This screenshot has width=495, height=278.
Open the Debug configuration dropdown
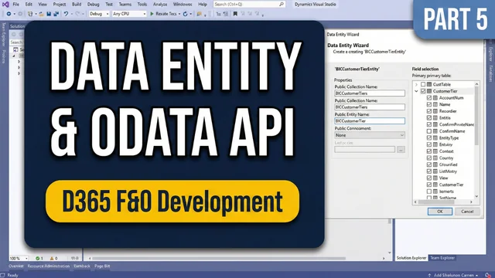click(99, 14)
